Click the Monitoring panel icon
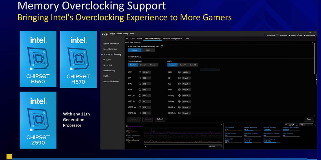This screenshot has width=321, height=160. [278, 35]
